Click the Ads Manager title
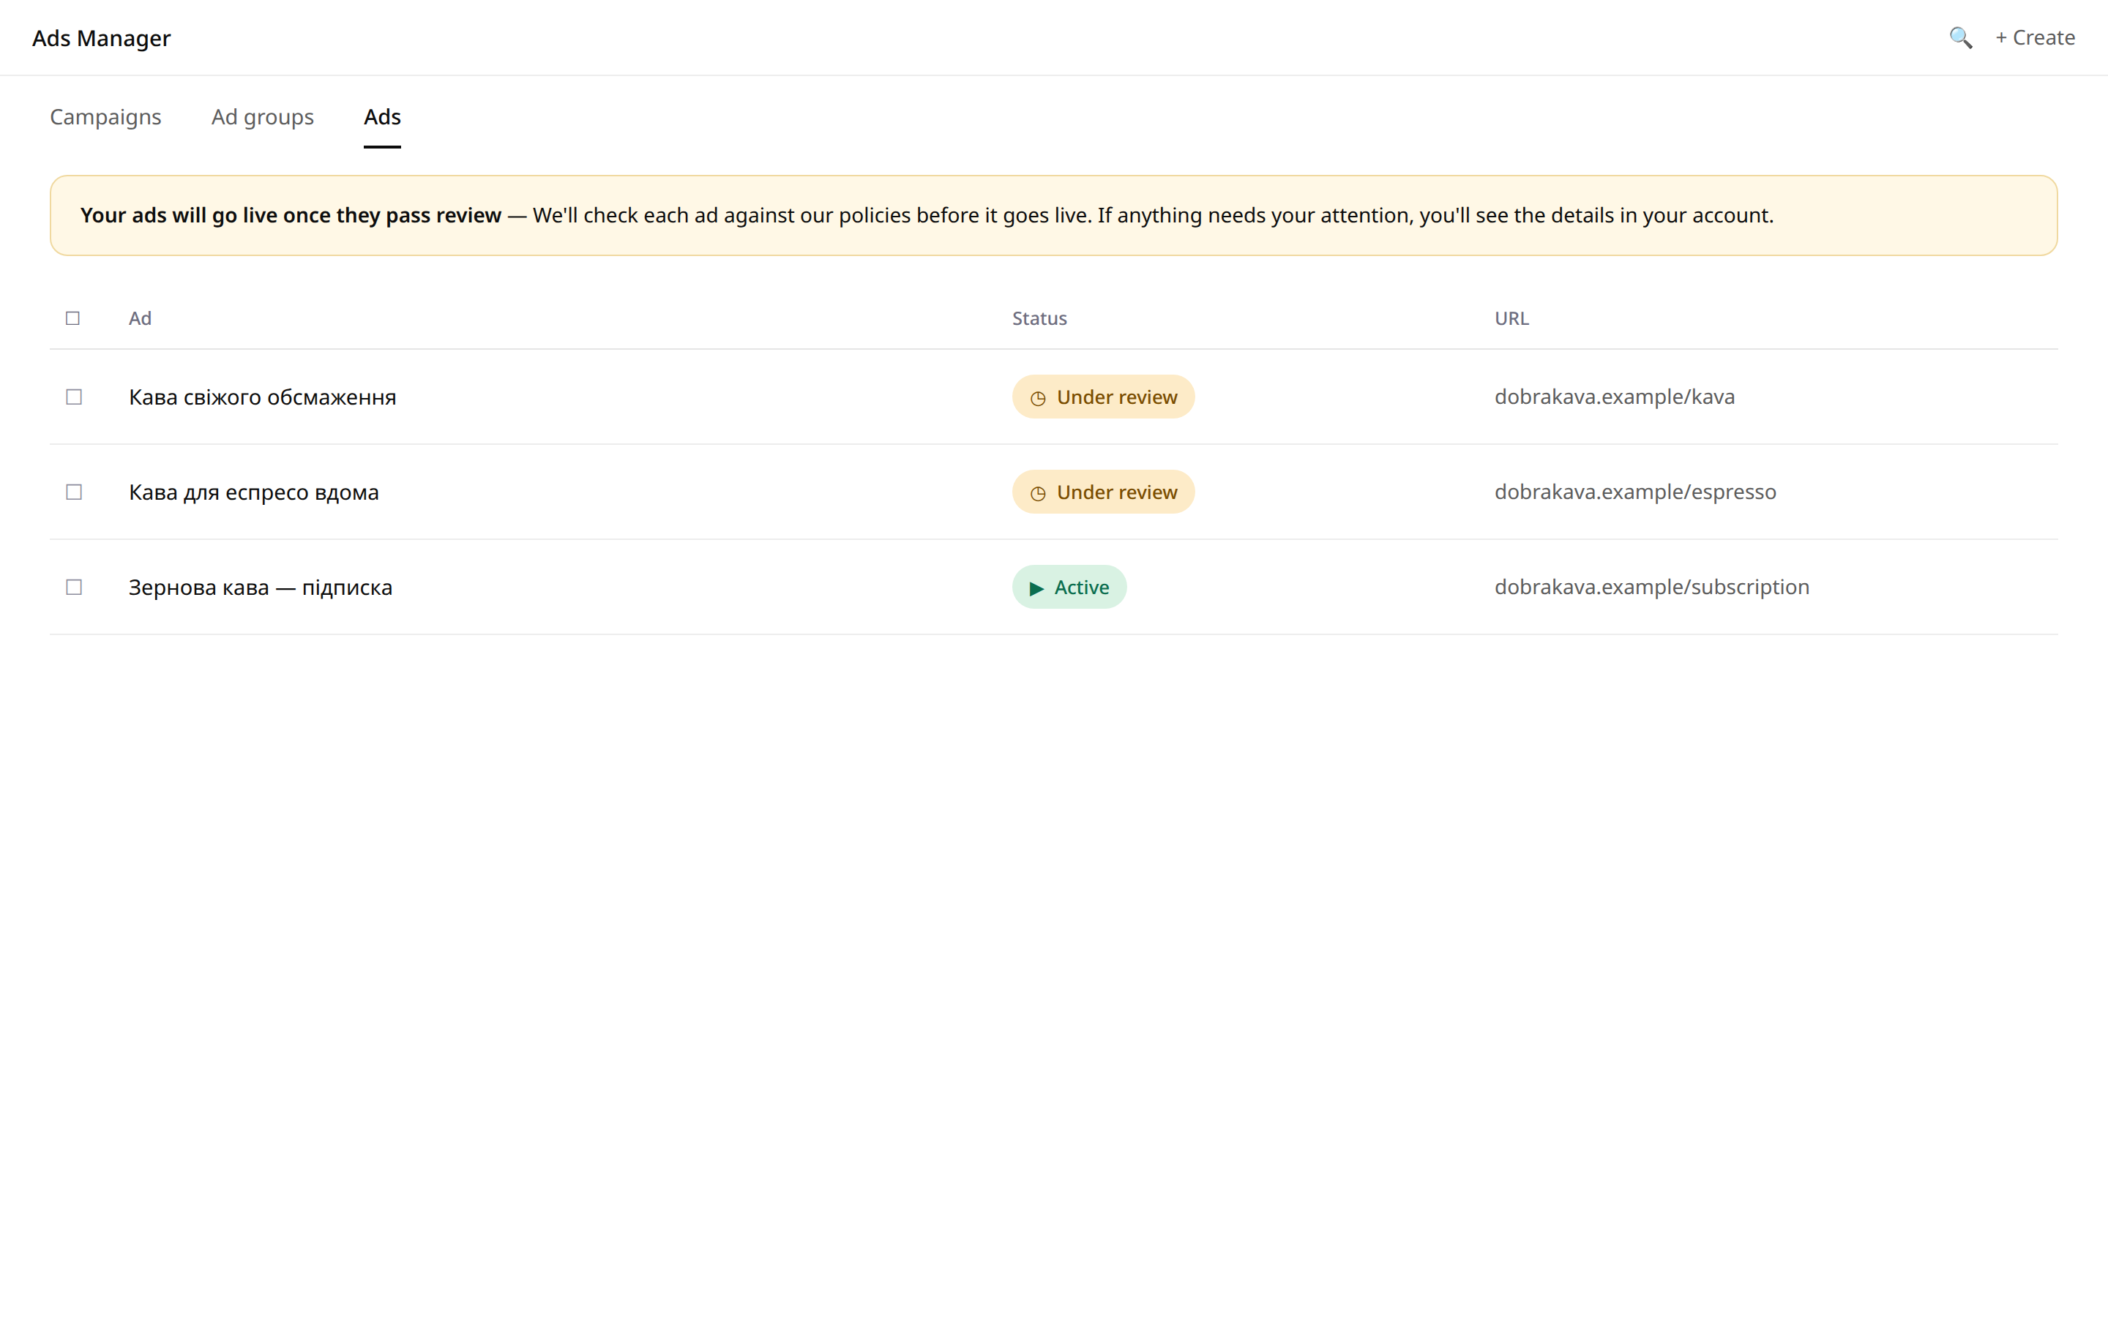Image resolution: width=2108 pixels, height=1317 pixels. [101, 38]
